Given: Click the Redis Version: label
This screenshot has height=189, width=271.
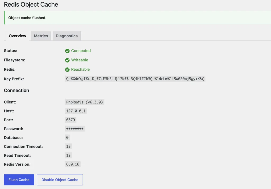Looking at the screenshot, I should [17, 164].
